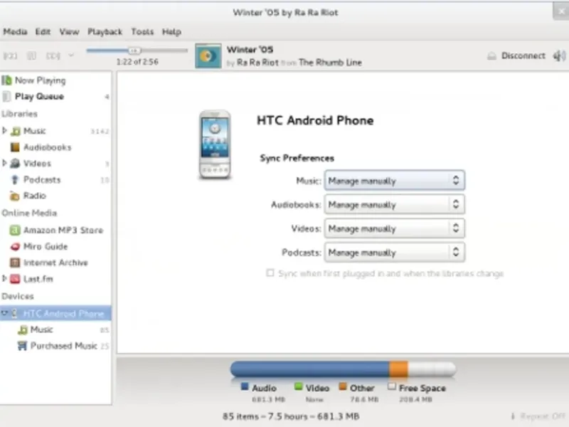Select Now Playing in the sidebar
The image size is (569, 427).
[x=55, y=80]
